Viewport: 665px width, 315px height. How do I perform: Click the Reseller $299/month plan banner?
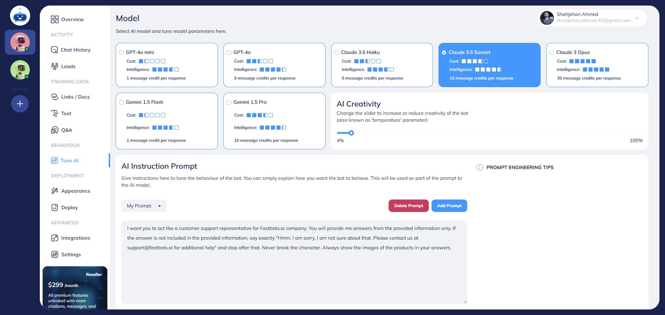pos(75,288)
